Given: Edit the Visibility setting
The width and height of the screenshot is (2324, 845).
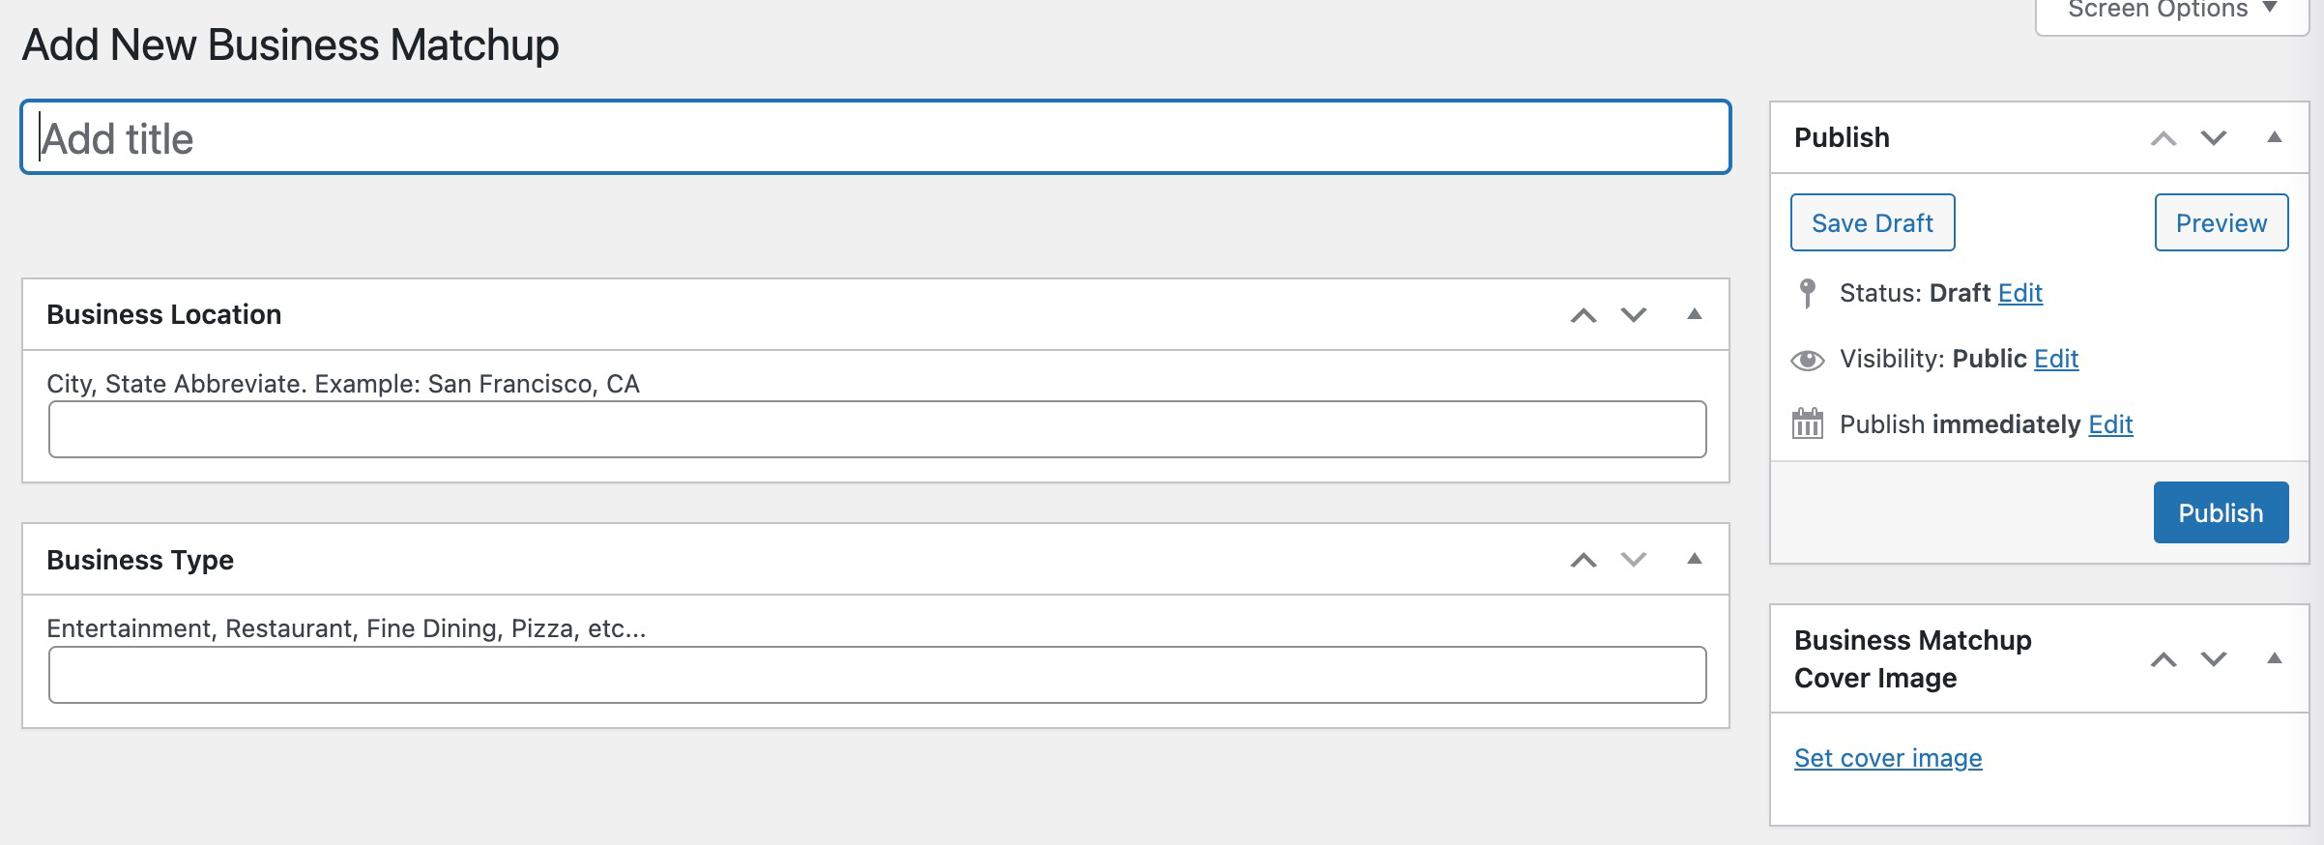Looking at the screenshot, I should click(x=2055, y=359).
